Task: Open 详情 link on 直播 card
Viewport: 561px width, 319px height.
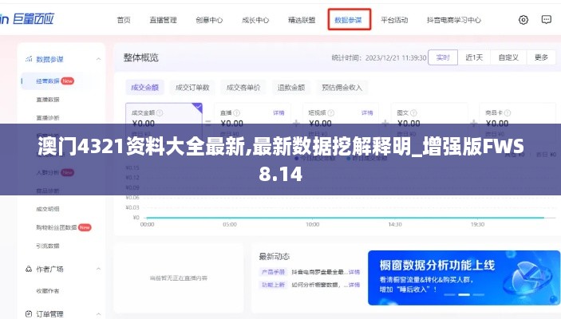Action: [279, 113]
